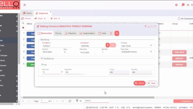The width and height of the screenshot is (193, 109).
Task: Open the Price Curr dropdown
Action: [x=62, y=72]
